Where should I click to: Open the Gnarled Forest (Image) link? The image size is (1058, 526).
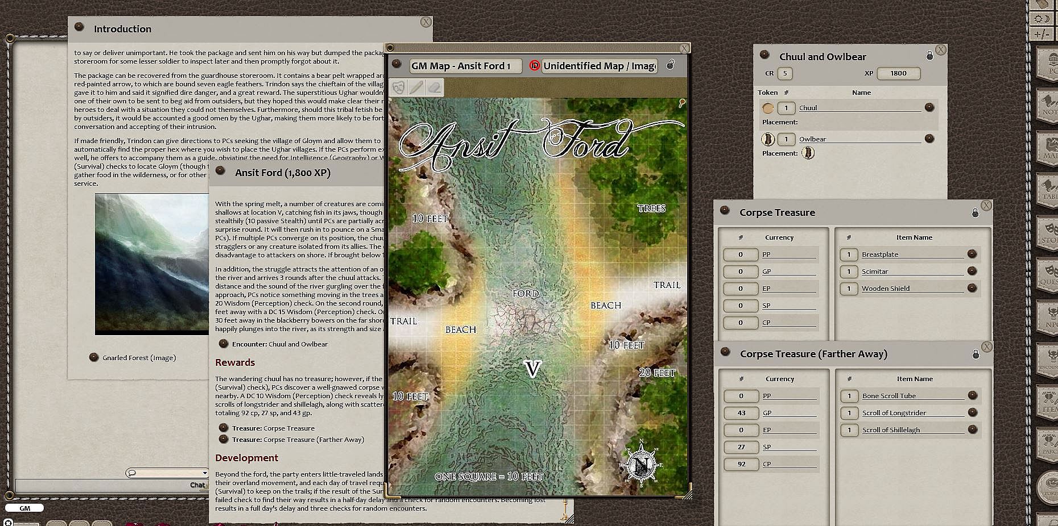coord(94,357)
